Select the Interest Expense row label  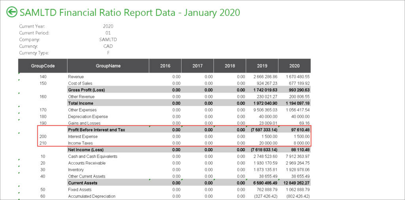[x=83, y=136]
